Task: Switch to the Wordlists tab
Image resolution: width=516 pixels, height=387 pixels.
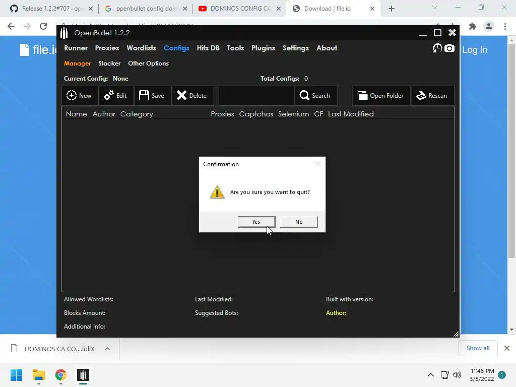Action: tap(141, 48)
